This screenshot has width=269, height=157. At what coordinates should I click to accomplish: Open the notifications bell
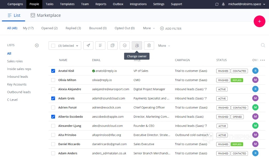223,4
